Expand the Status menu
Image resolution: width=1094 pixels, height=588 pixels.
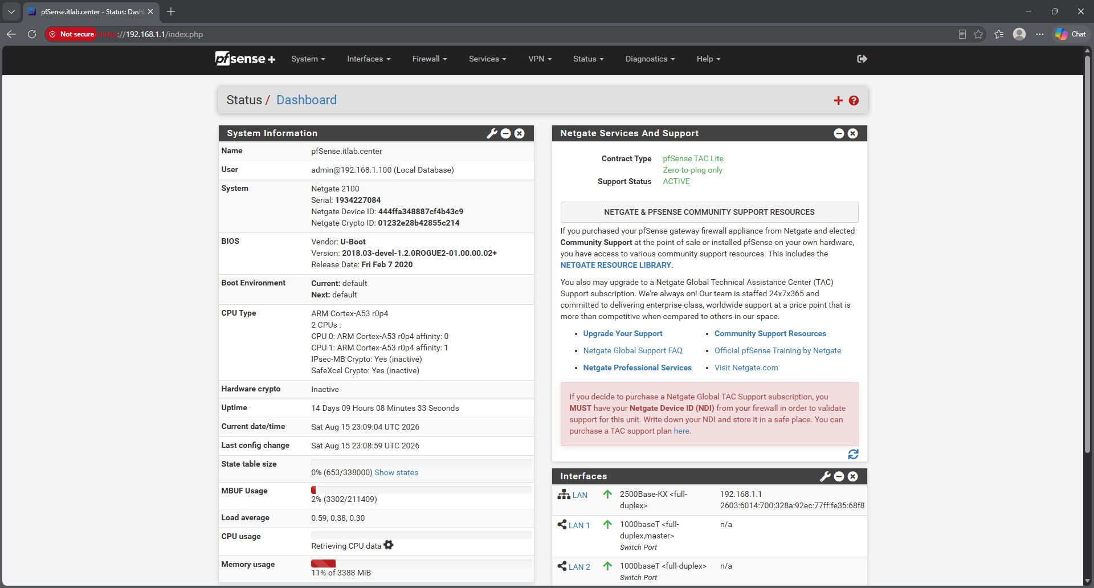point(589,59)
